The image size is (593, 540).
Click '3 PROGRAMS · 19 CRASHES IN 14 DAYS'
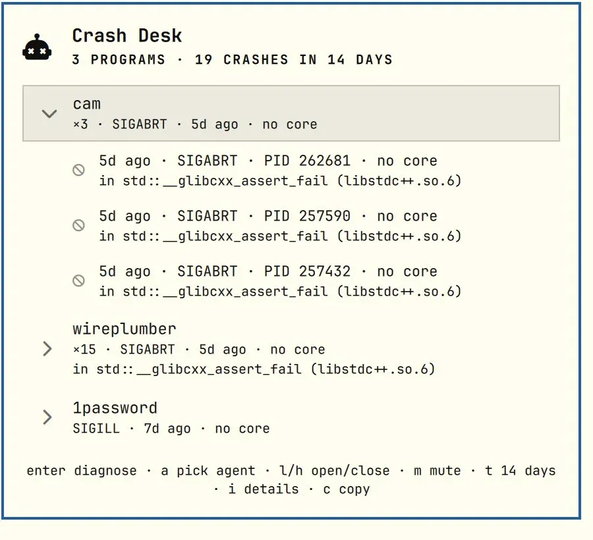click(233, 60)
